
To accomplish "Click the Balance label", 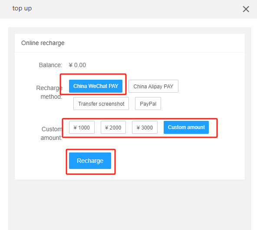I will point(50,65).
